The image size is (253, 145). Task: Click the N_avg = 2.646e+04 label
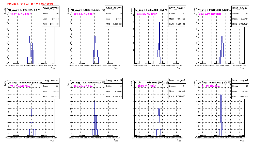[x=215, y=10]
